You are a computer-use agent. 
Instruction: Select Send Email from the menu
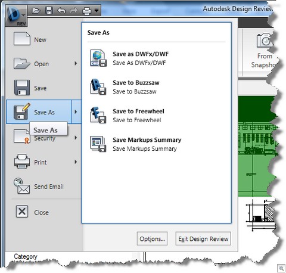pyautogui.click(x=43, y=187)
